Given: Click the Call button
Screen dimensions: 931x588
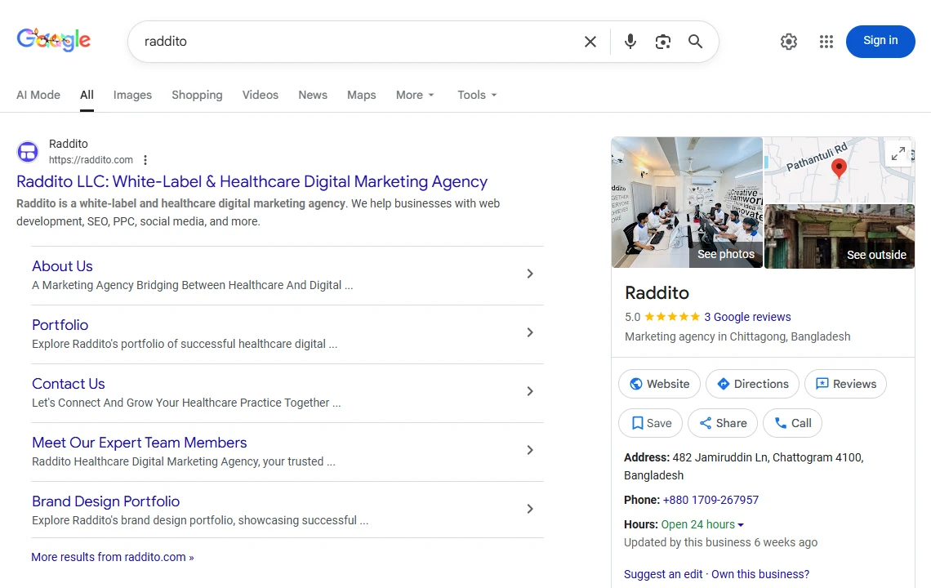Looking at the screenshot, I should click(x=793, y=423).
